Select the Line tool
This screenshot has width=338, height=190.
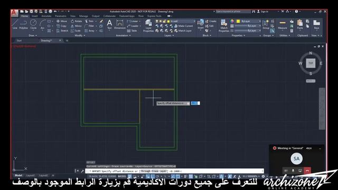point(15,24)
